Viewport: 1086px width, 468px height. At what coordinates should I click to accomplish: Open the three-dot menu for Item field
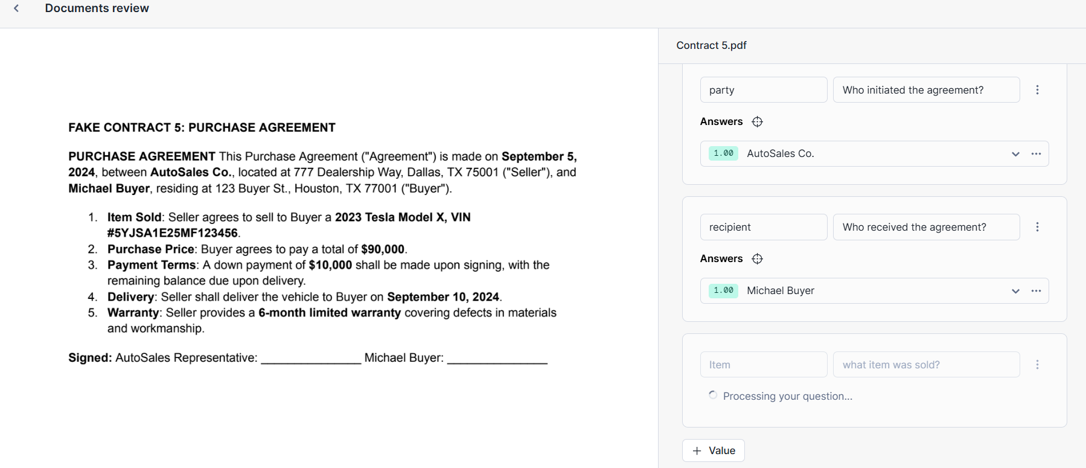point(1037,365)
